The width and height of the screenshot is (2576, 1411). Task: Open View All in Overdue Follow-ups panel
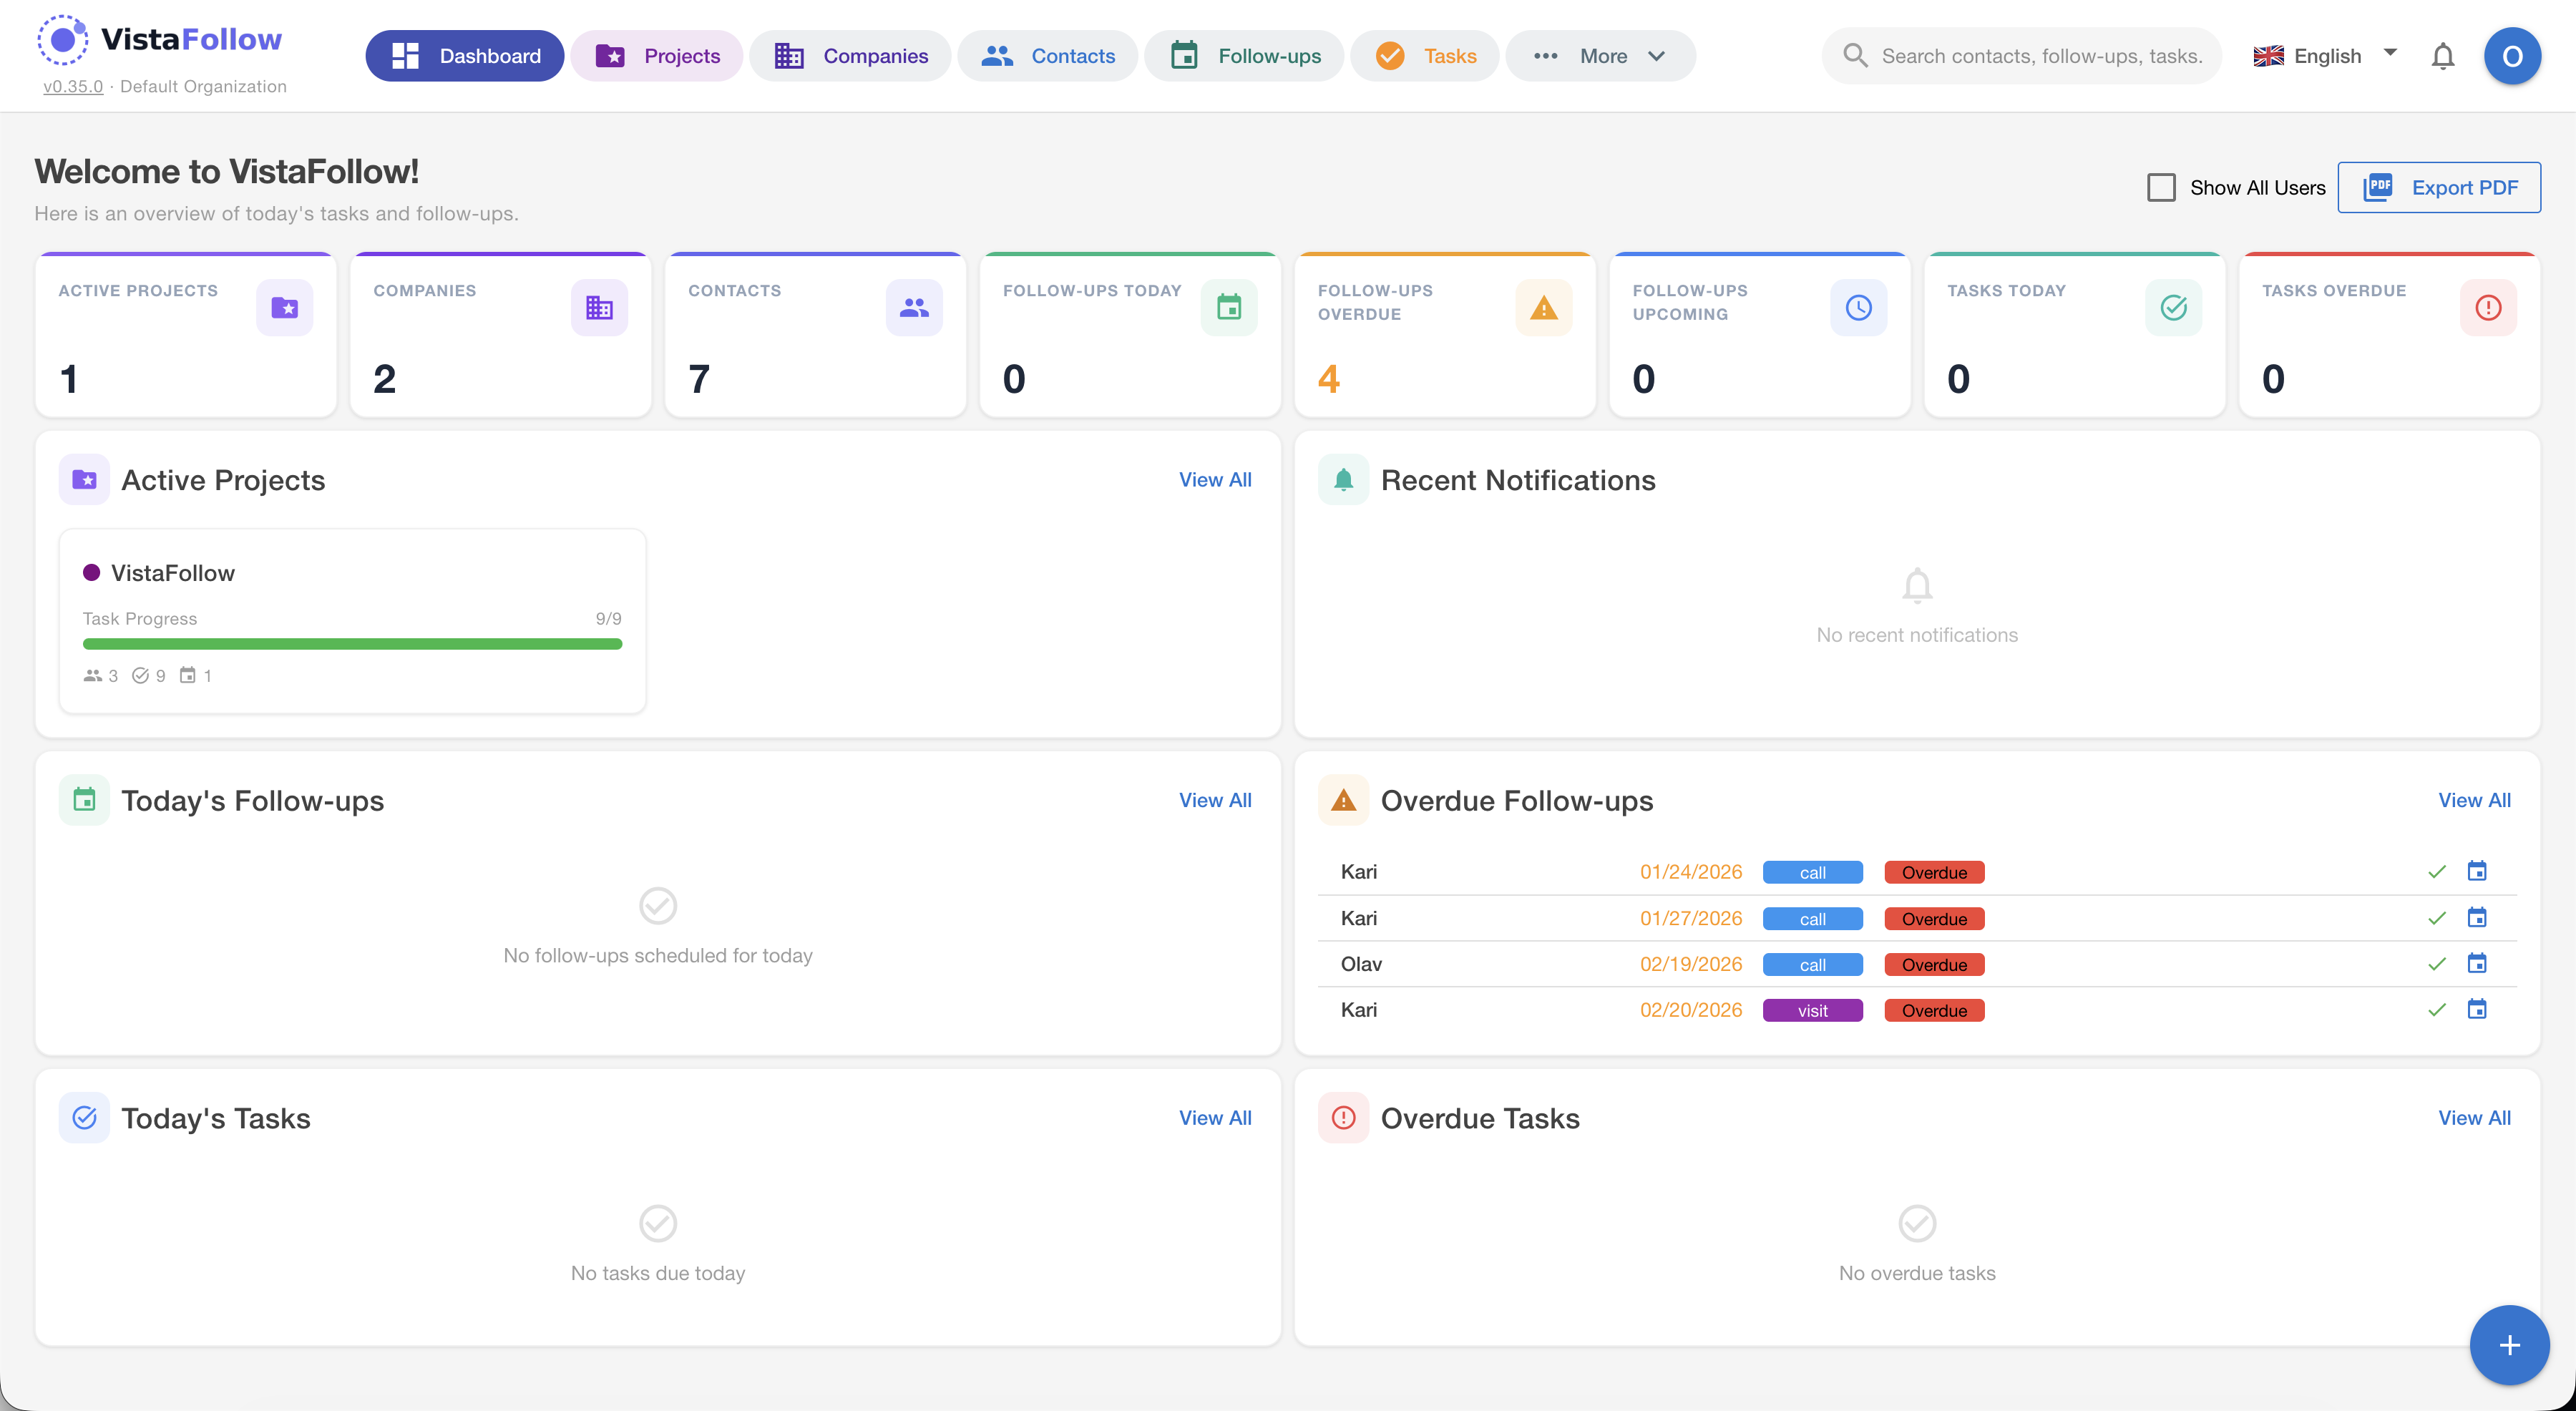(2474, 800)
